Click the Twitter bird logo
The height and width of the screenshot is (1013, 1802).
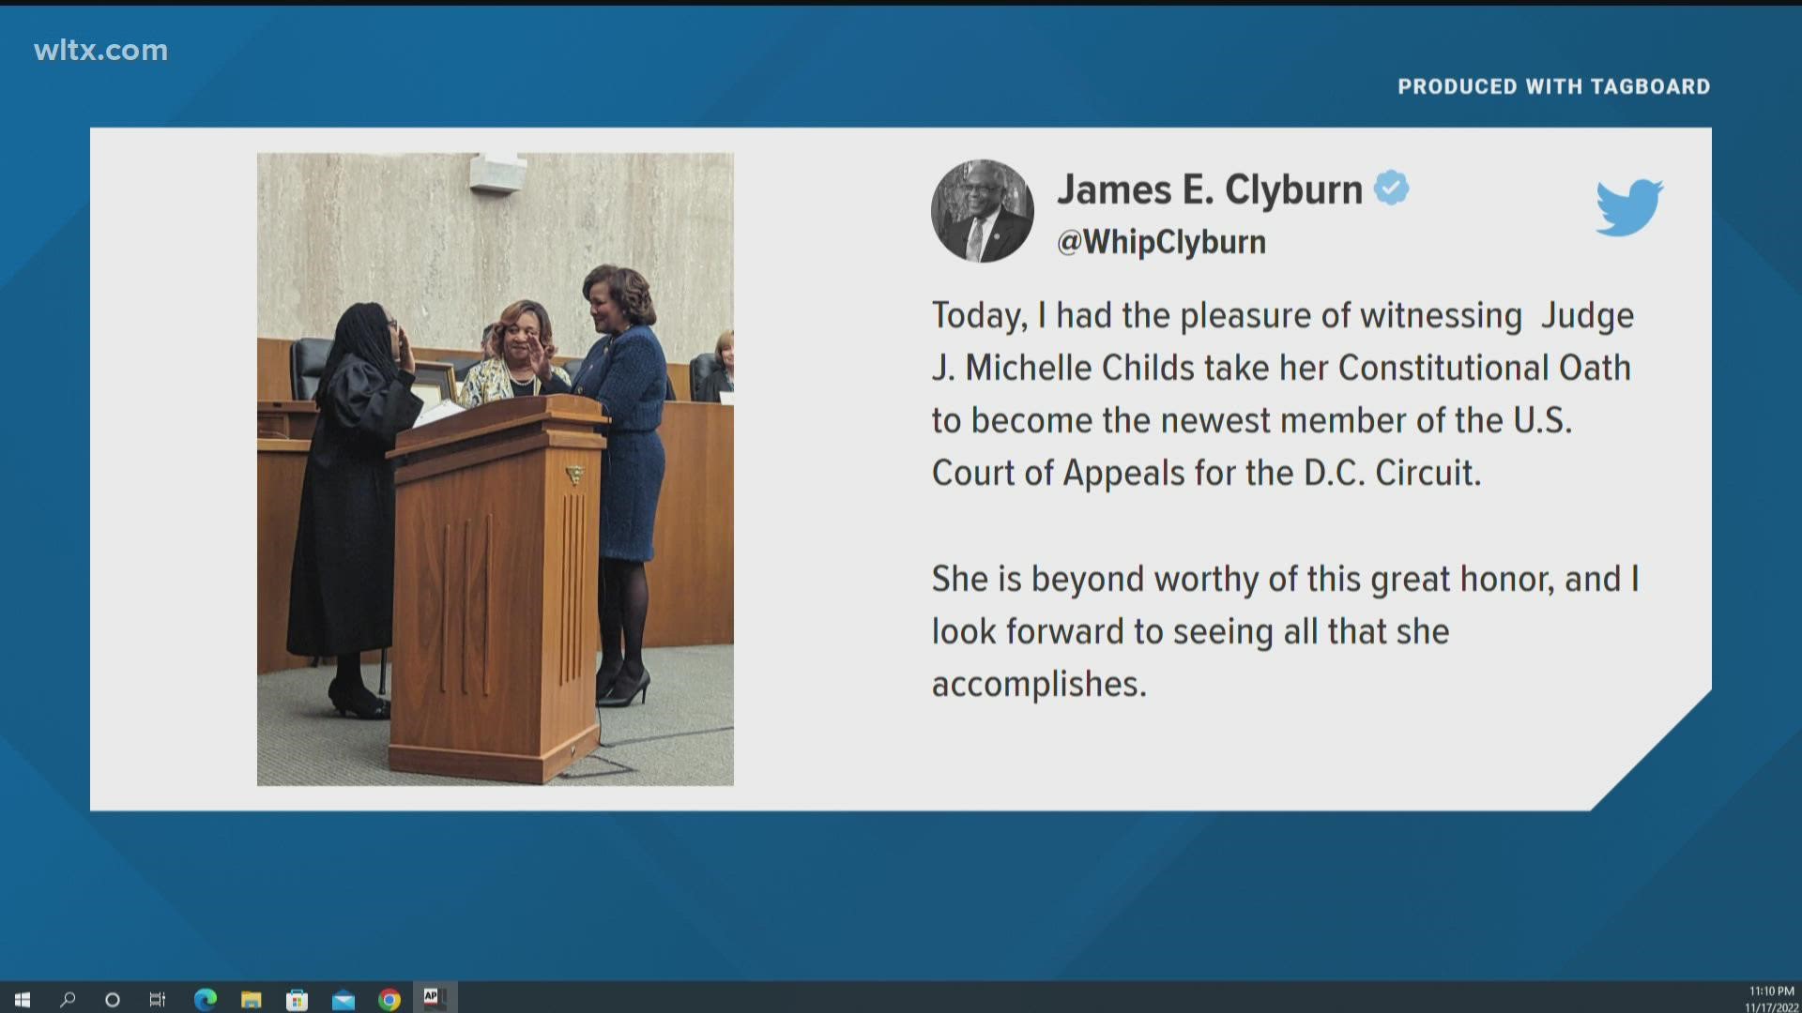click(x=1629, y=206)
